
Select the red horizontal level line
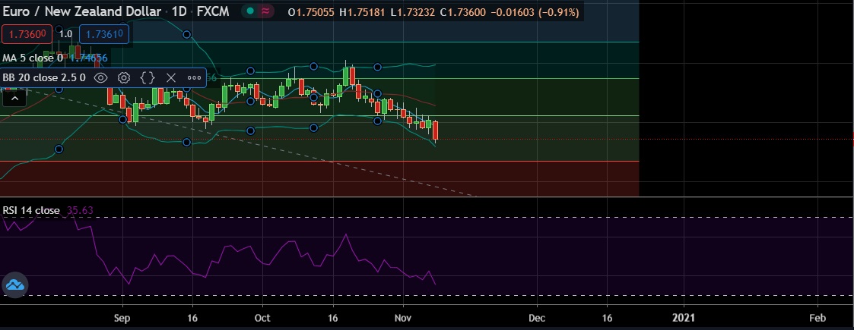click(319, 161)
